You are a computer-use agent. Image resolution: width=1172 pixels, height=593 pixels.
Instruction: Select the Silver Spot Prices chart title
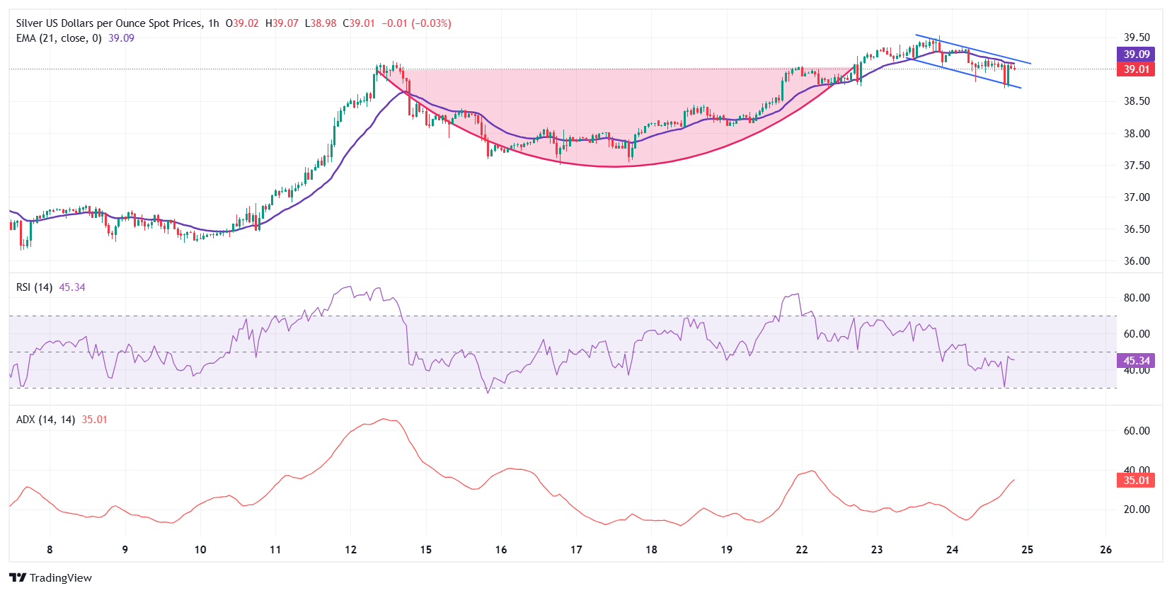tap(109, 23)
